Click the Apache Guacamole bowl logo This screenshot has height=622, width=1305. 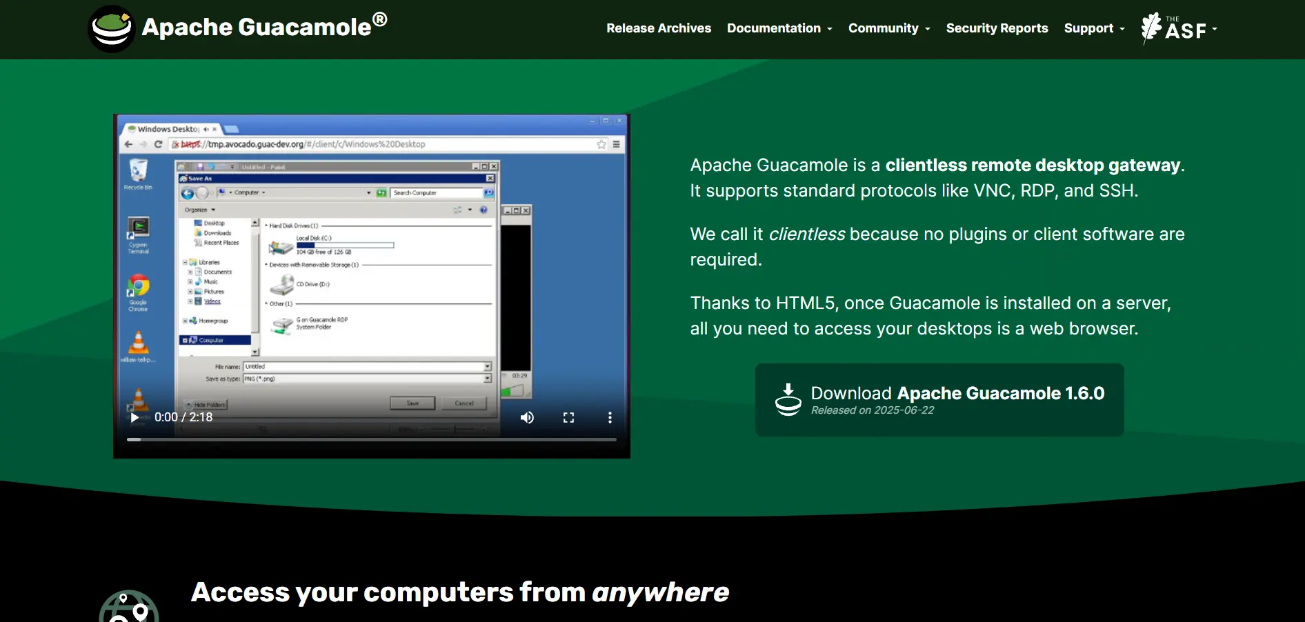pyautogui.click(x=111, y=29)
